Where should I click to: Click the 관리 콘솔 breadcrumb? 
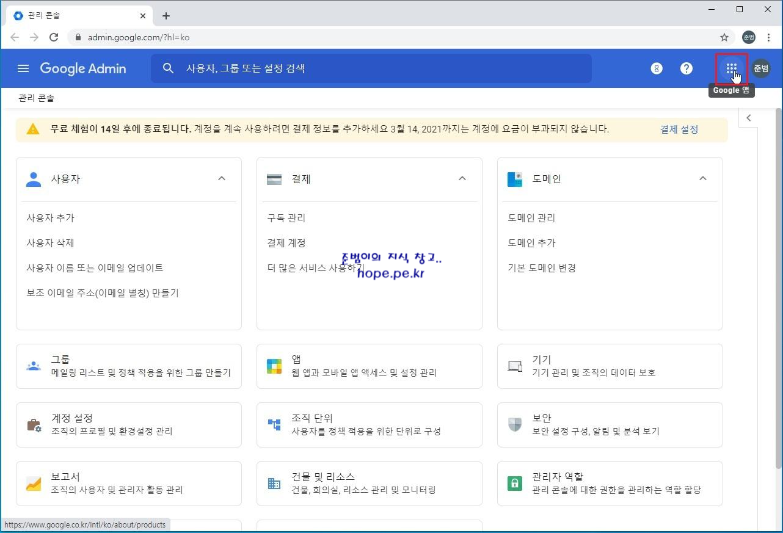(x=37, y=98)
